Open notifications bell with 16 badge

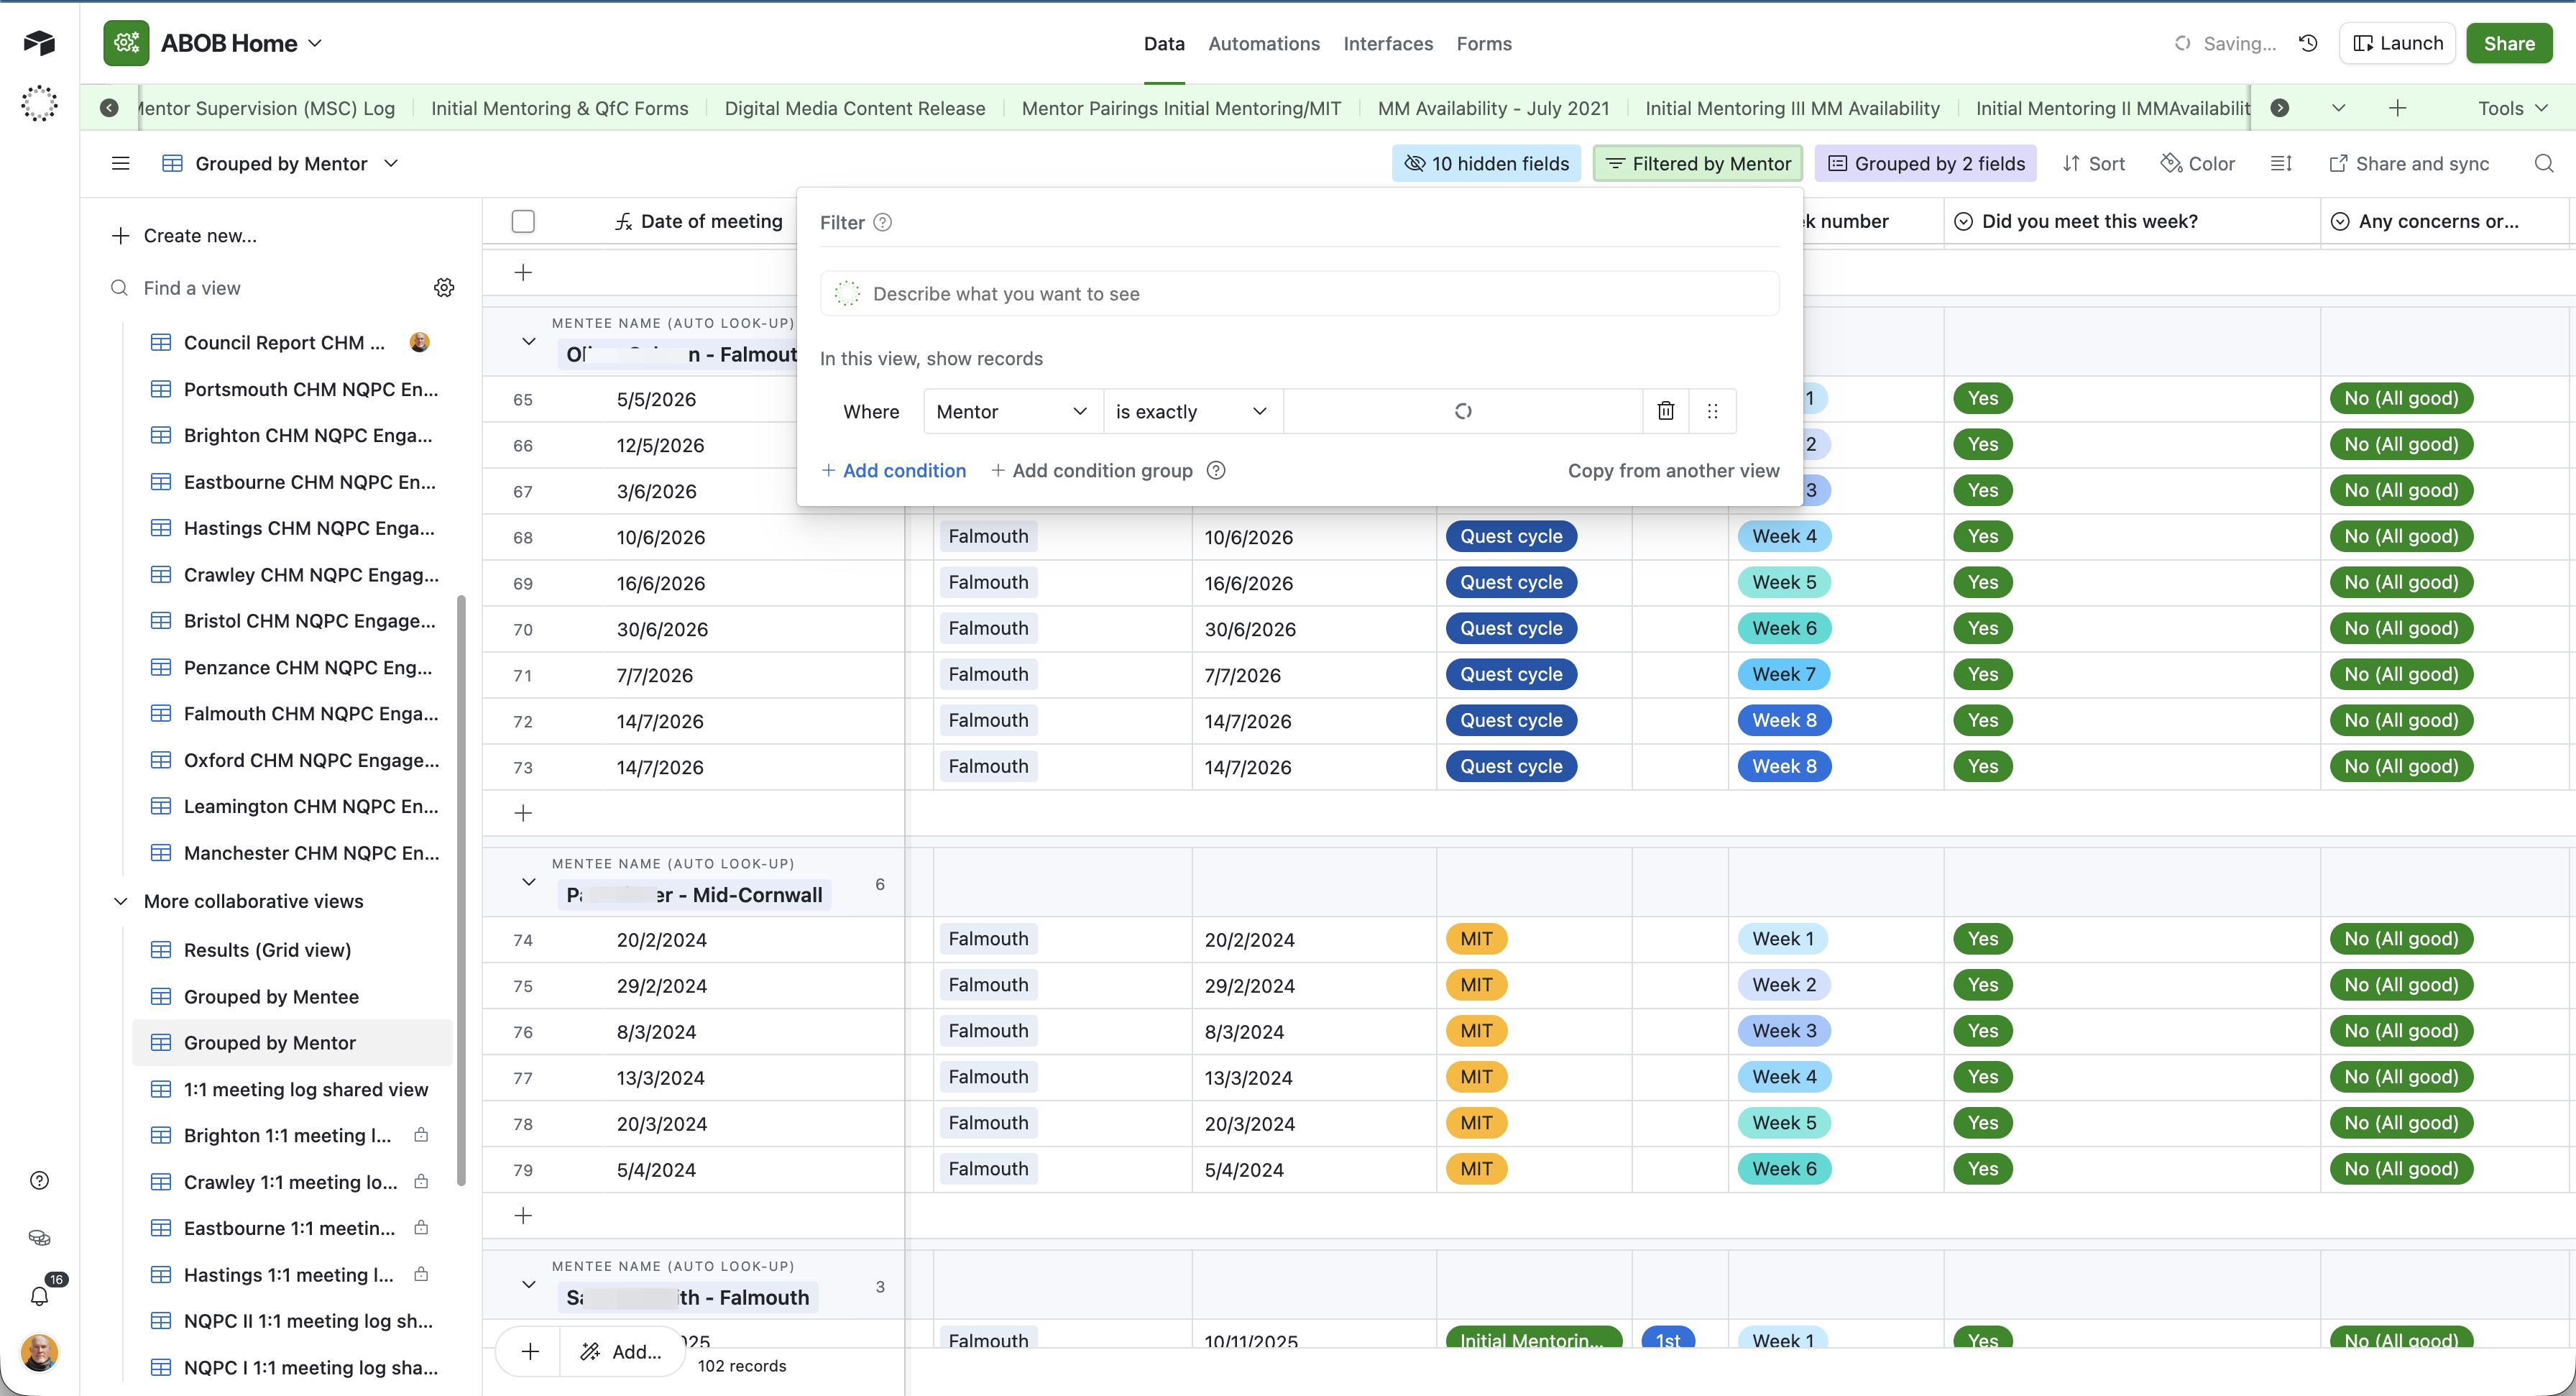click(x=40, y=1296)
